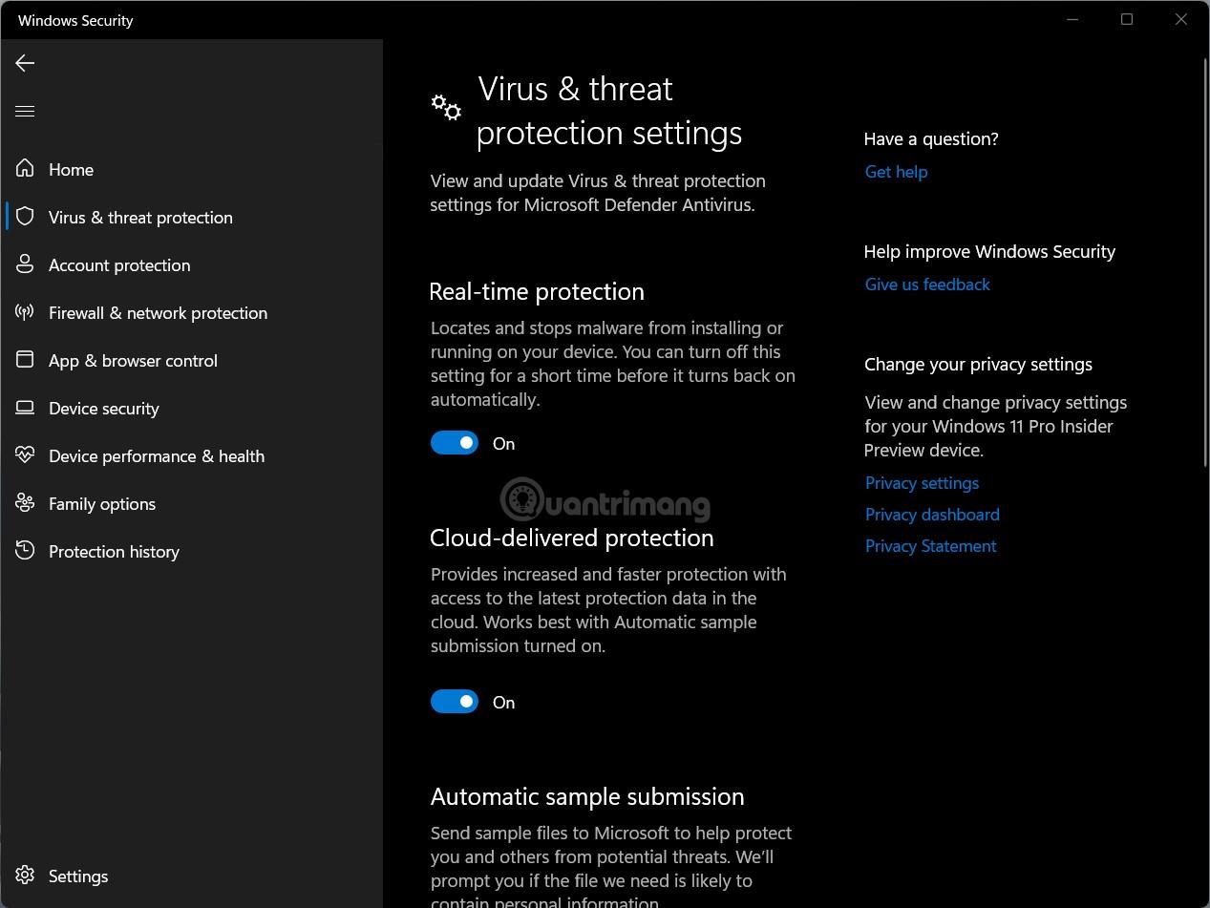Click the Family options people icon

pos(25,503)
